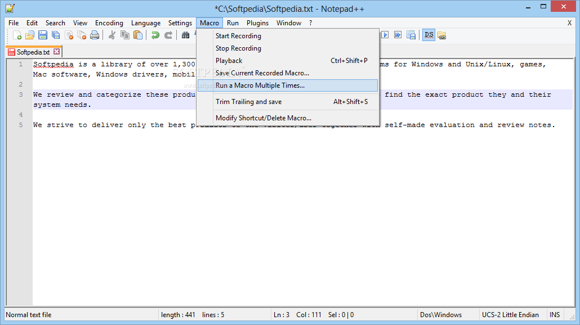Choose Stop Recording in Macro menu
580x325 pixels.
pos(288,48)
